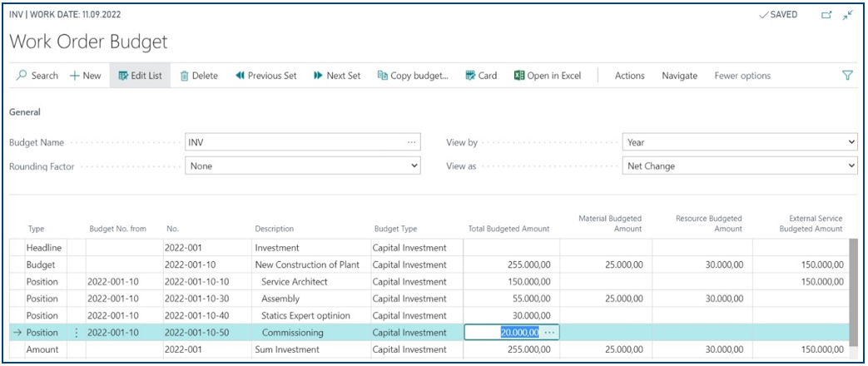Screen dimensions: 868x366
Task: Click 150.000,00 total in Service Architect row
Action: (x=512, y=281)
